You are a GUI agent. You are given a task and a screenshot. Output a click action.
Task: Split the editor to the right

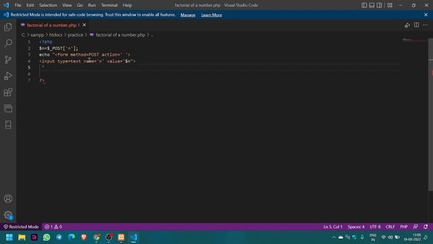click(417, 25)
